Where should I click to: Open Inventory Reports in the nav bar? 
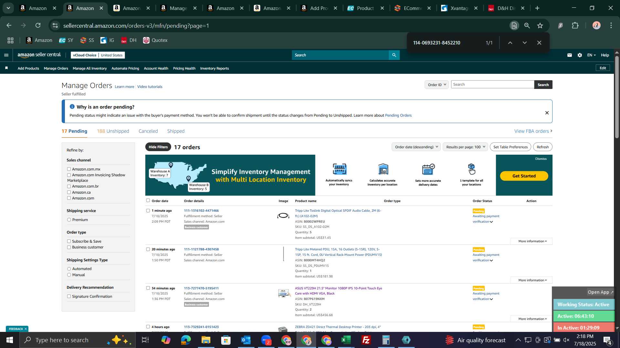[214, 68]
